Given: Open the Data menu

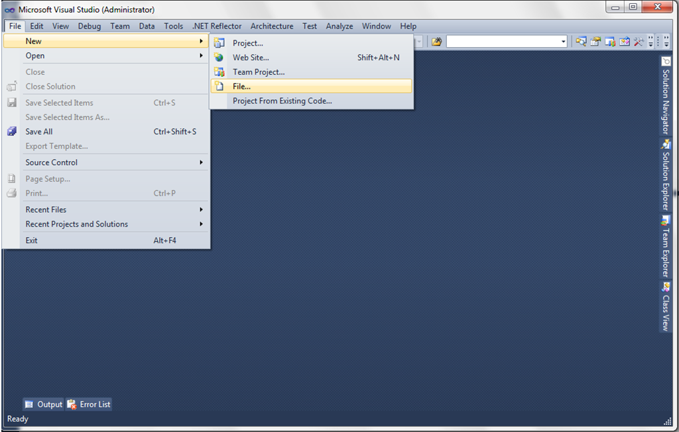Looking at the screenshot, I should [147, 26].
